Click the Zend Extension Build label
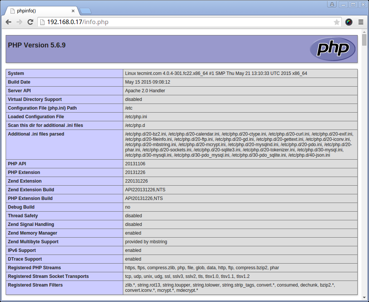The height and width of the screenshot is (302, 369). point(31,190)
